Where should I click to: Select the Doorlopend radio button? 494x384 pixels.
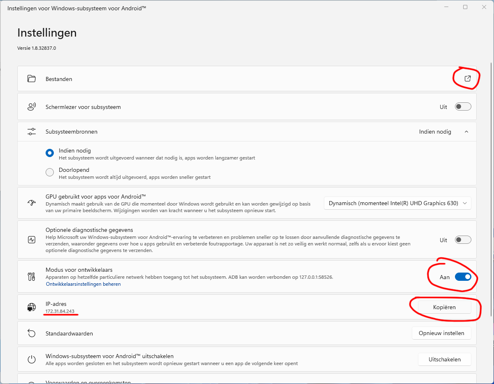tap(50, 172)
